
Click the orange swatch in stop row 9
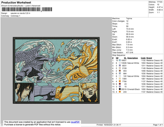120,81
